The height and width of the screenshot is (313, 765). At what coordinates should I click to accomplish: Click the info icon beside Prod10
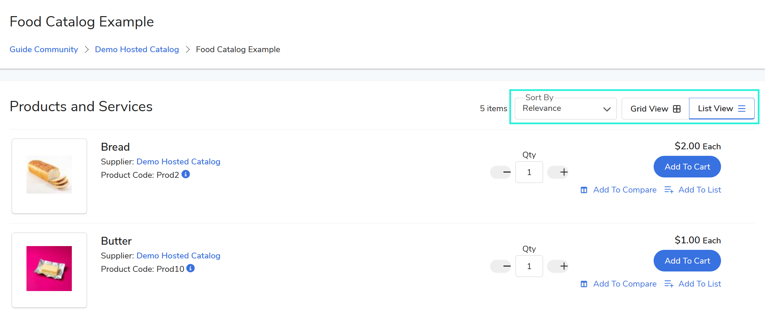click(190, 268)
